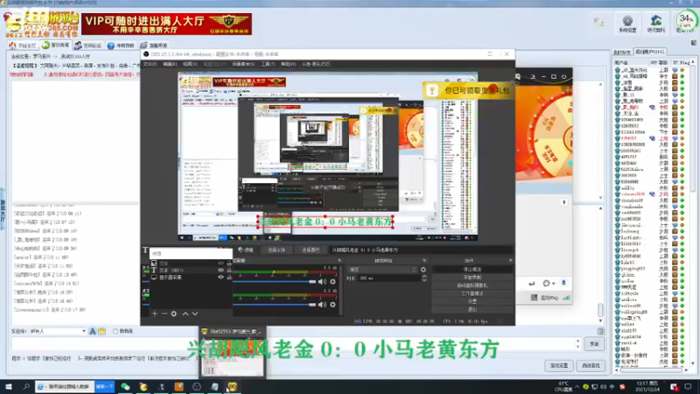Click the 34% green circle indicator

686,21
